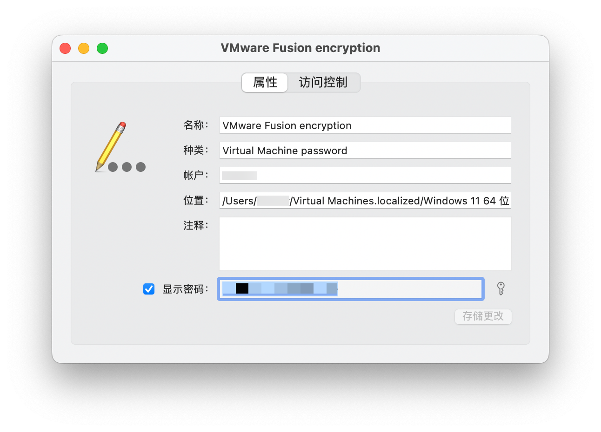Image resolution: width=601 pixels, height=432 pixels.
Task: Switch to the 访问控制 tab
Action: pos(323,83)
